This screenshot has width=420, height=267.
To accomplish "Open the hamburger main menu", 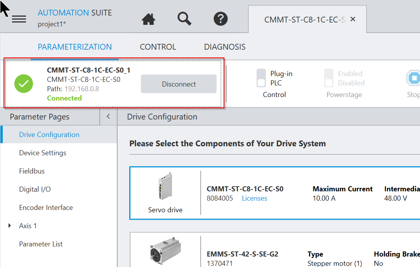I will pos(19,19).
